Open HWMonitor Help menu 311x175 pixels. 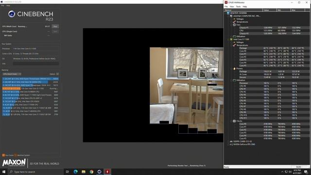click(x=245, y=6)
